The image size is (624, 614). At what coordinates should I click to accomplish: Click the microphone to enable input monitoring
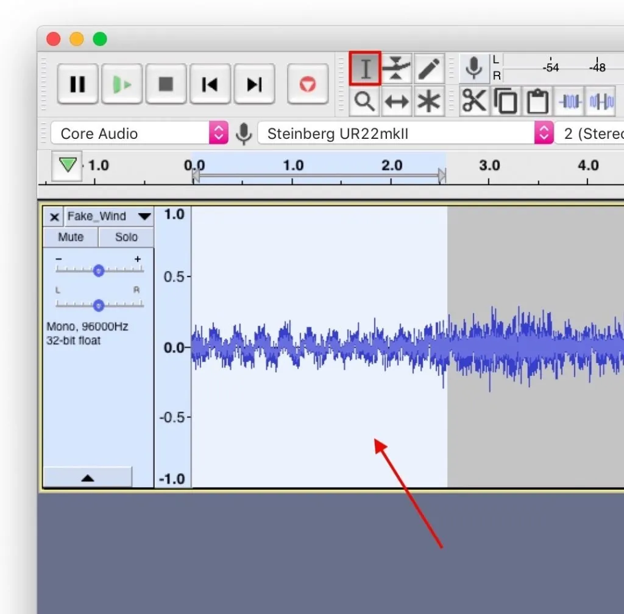pyautogui.click(x=475, y=68)
